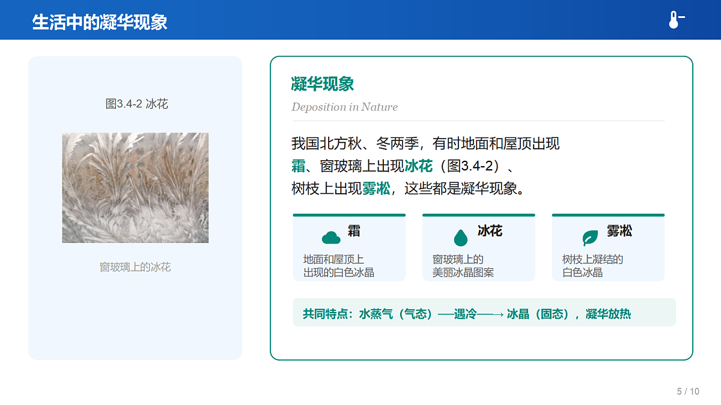Click the water droplet icon beside 冰花
This screenshot has width=721, height=405.
point(460,238)
